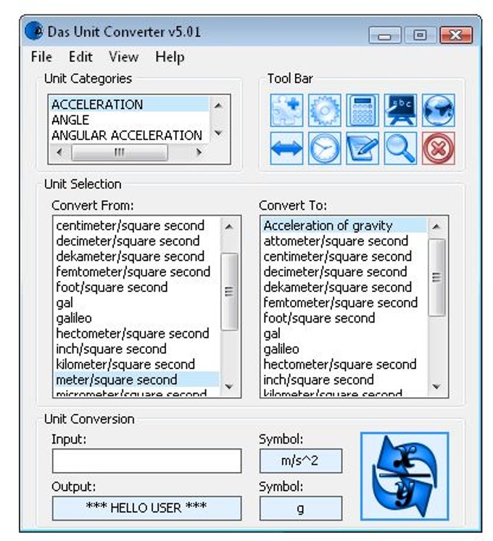Click the g symbol field
This screenshot has width=493, height=541.
pyautogui.click(x=301, y=508)
